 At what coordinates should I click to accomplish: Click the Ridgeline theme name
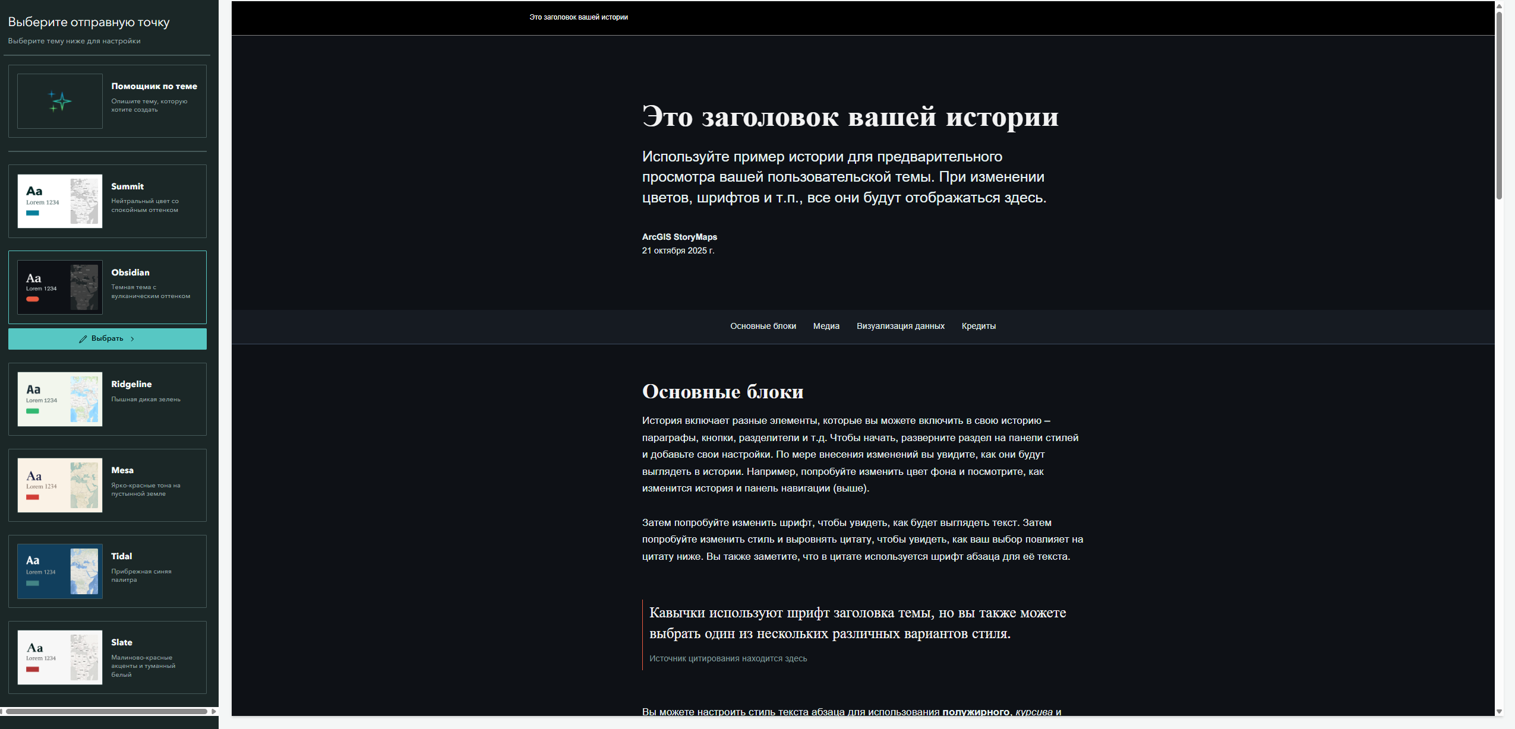(x=131, y=384)
